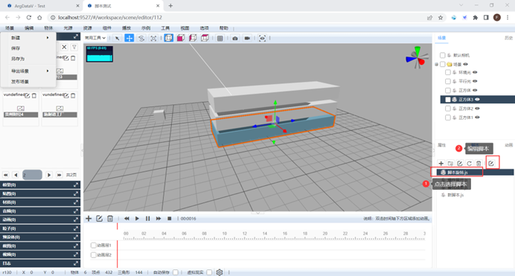Click the viewport orientation axis gizmo
Image resolution: width=515 pixels, height=276 pixels.
pyautogui.click(x=417, y=58)
